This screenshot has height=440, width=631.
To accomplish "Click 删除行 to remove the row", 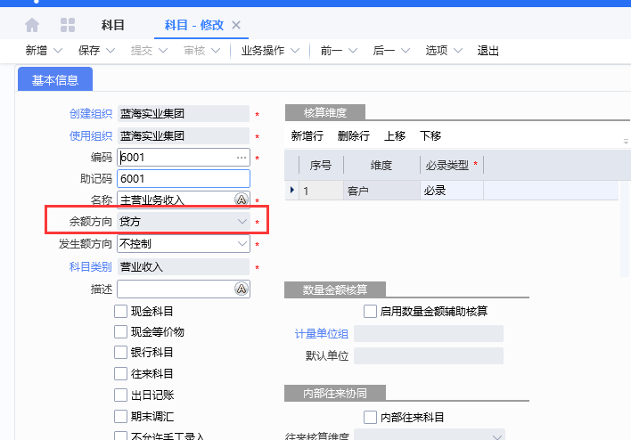I will [354, 136].
